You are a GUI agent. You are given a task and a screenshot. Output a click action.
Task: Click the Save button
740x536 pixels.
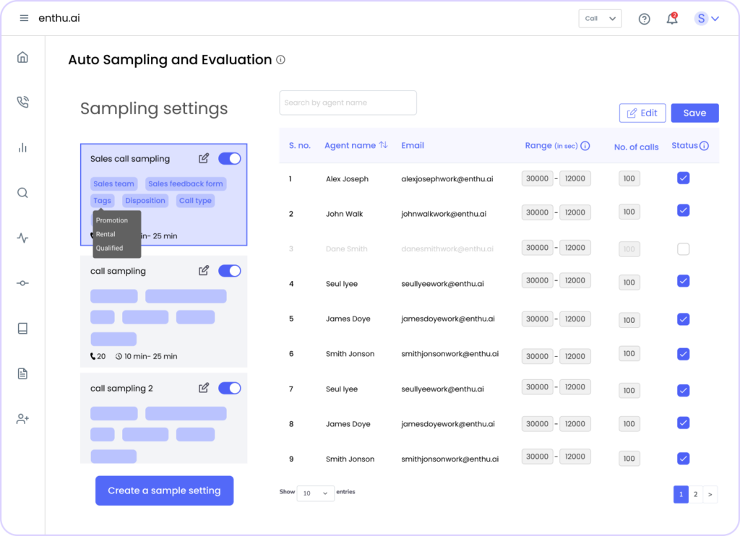coord(694,113)
